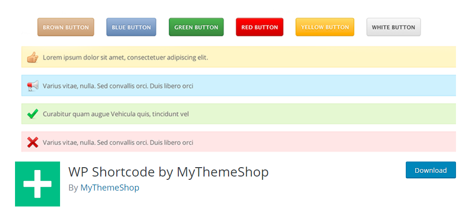Click the megaphone icon in blue notice
The image size is (471, 221).
tap(33, 86)
